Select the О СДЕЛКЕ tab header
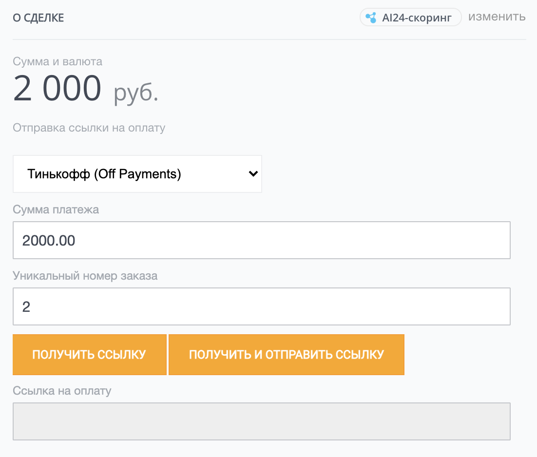537x457 pixels. click(38, 17)
